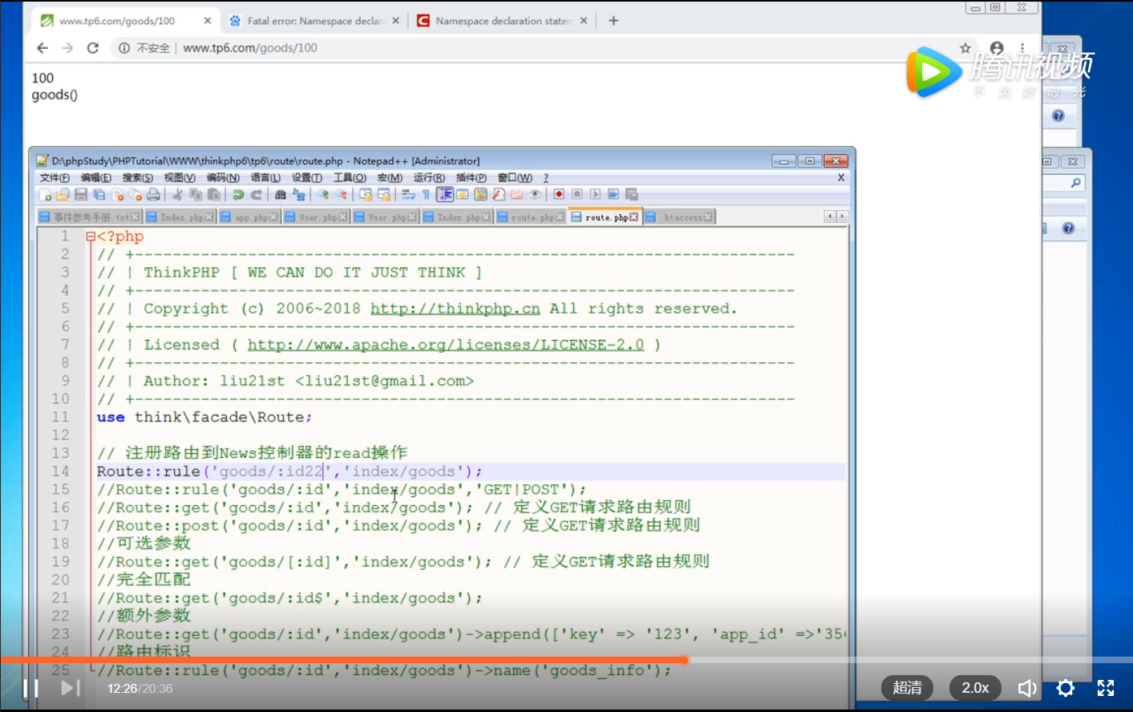Viewport: 1133px width, 712px height.
Task: Click the browser profile avatar icon
Action: coord(997,48)
